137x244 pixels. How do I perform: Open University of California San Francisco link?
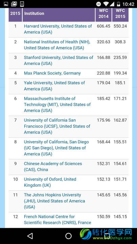click(57, 126)
